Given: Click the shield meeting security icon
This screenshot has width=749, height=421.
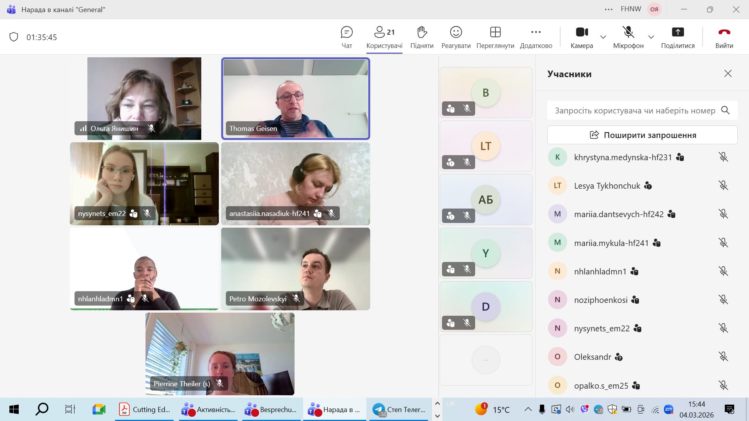Looking at the screenshot, I should pos(14,37).
